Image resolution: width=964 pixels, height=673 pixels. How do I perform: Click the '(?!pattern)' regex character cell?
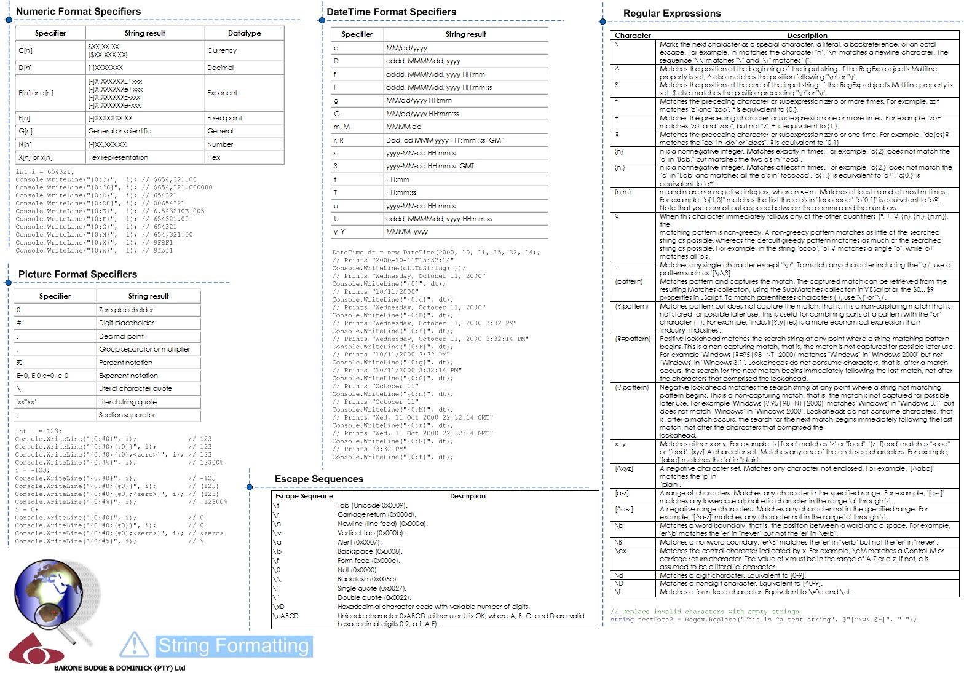[633, 412]
